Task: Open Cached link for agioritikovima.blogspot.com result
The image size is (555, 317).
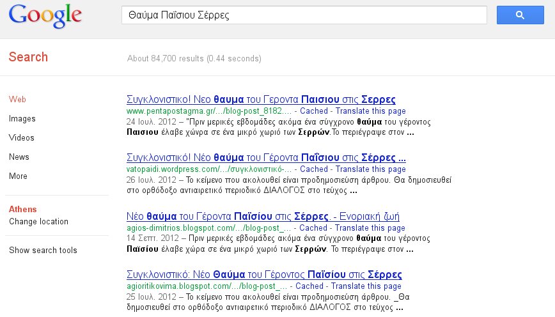Action: pos(309,286)
